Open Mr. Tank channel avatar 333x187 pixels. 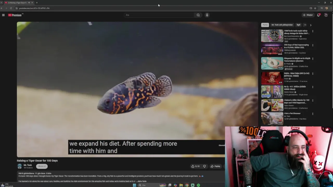pos(20,166)
